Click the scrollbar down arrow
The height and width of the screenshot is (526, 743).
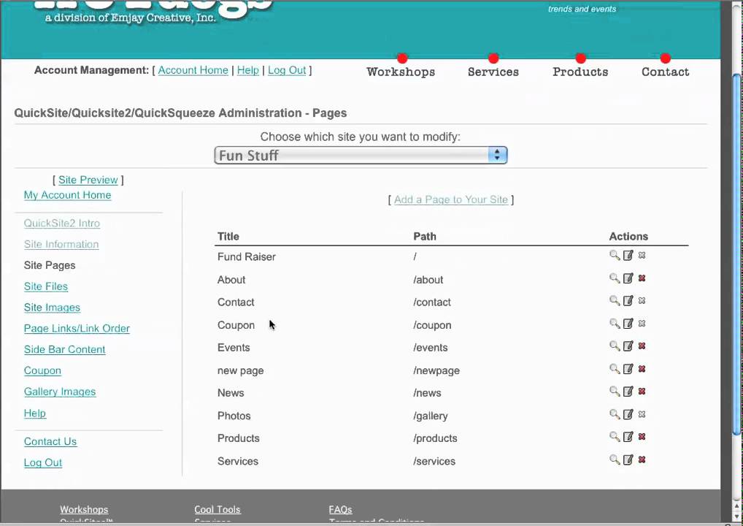[x=737, y=517]
